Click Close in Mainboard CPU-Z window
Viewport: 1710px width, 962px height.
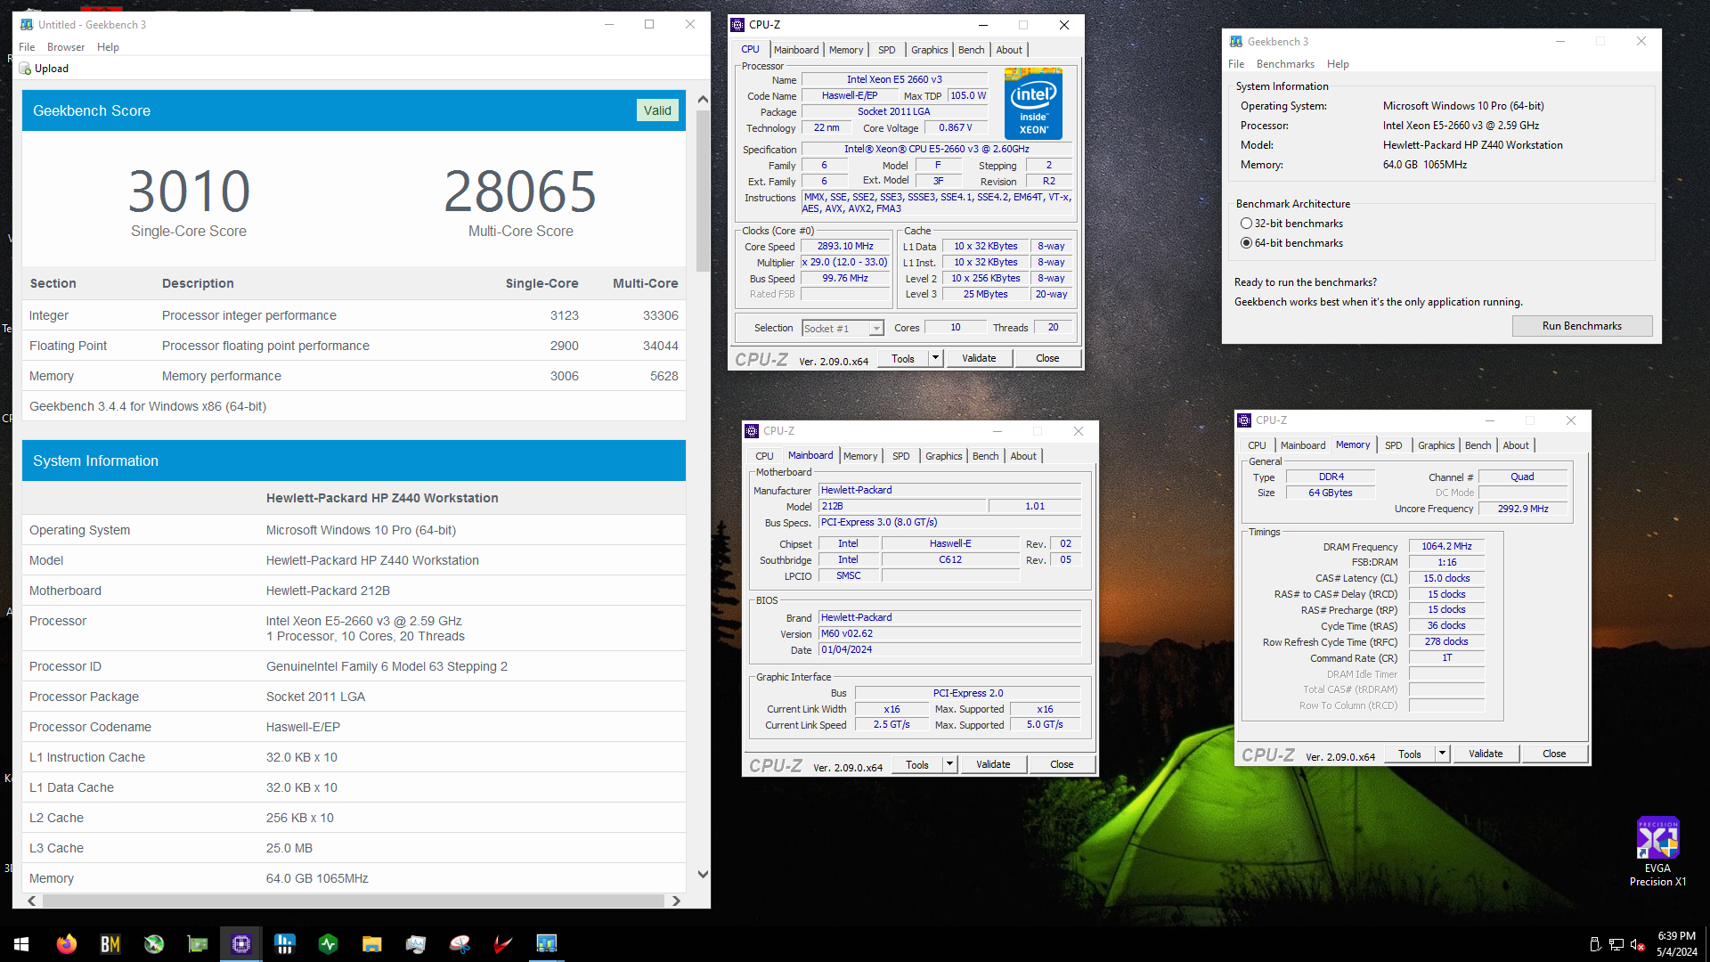(x=1062, y=764)
